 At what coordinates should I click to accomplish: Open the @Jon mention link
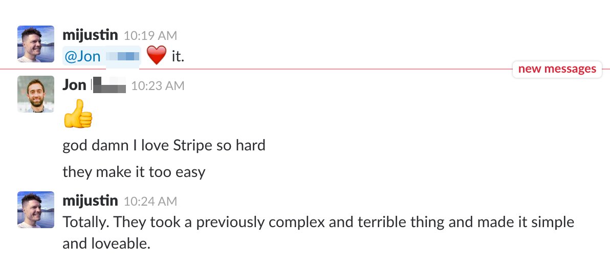pyautogui.click(x=101, y=56)
